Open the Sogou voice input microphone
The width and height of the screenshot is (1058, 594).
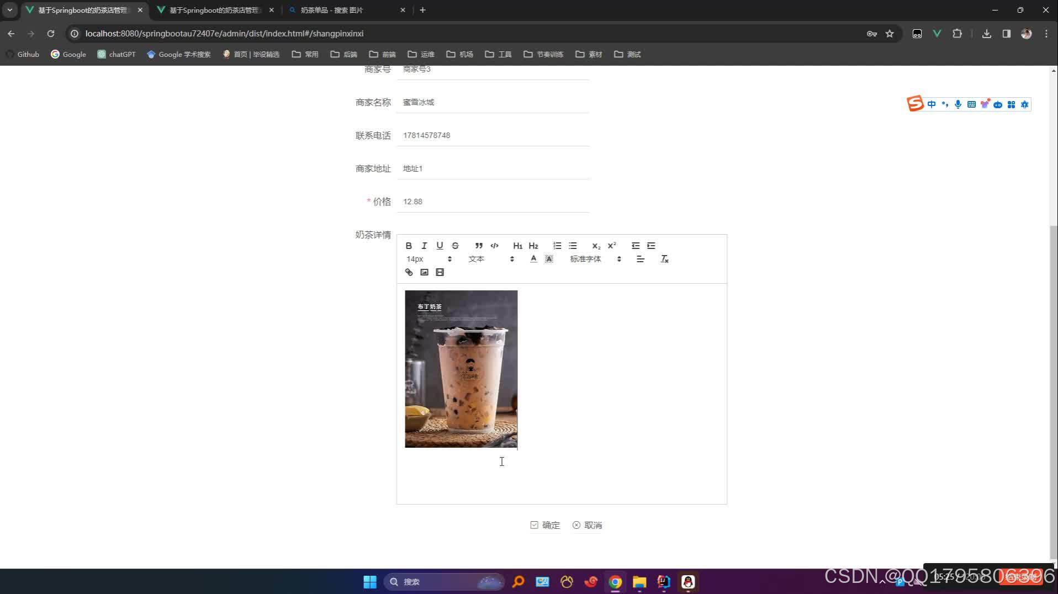point(958,104)
